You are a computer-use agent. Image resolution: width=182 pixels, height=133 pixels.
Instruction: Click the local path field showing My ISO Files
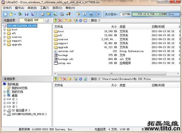click(139, 79)
